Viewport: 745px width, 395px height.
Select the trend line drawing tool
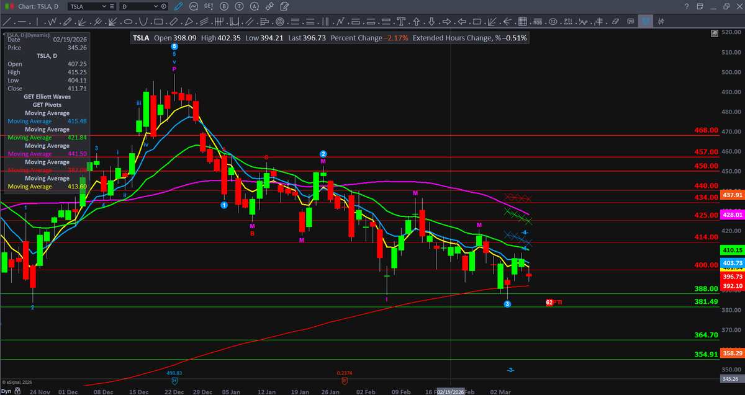coord(7,22)
